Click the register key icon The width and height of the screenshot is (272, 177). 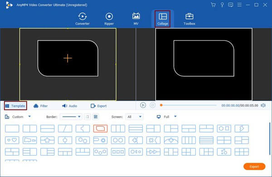pos(222,5)
